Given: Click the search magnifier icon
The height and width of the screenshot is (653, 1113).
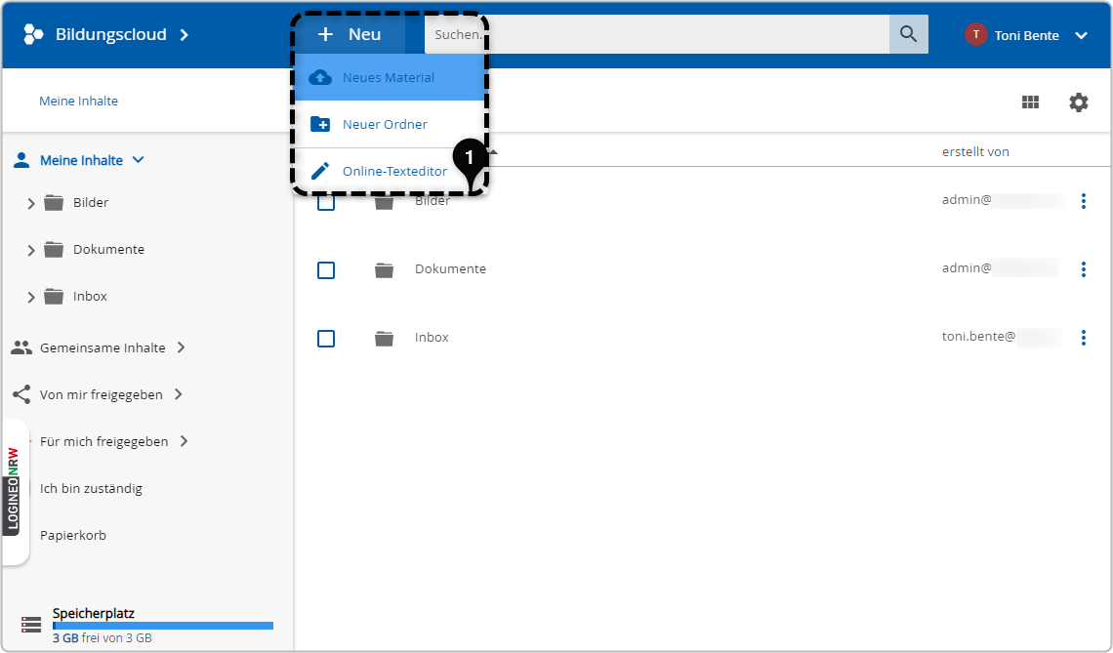Looking at the screenshot, I should [908, 33].
